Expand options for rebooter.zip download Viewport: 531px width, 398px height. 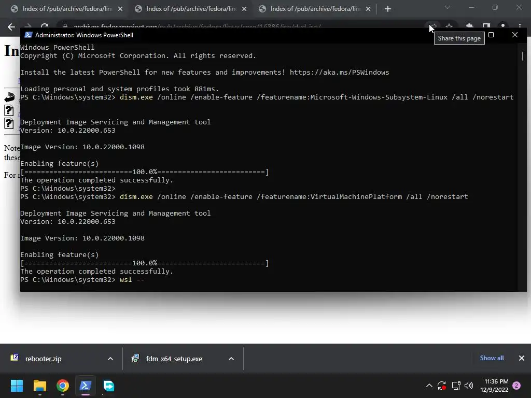(110, 359)
